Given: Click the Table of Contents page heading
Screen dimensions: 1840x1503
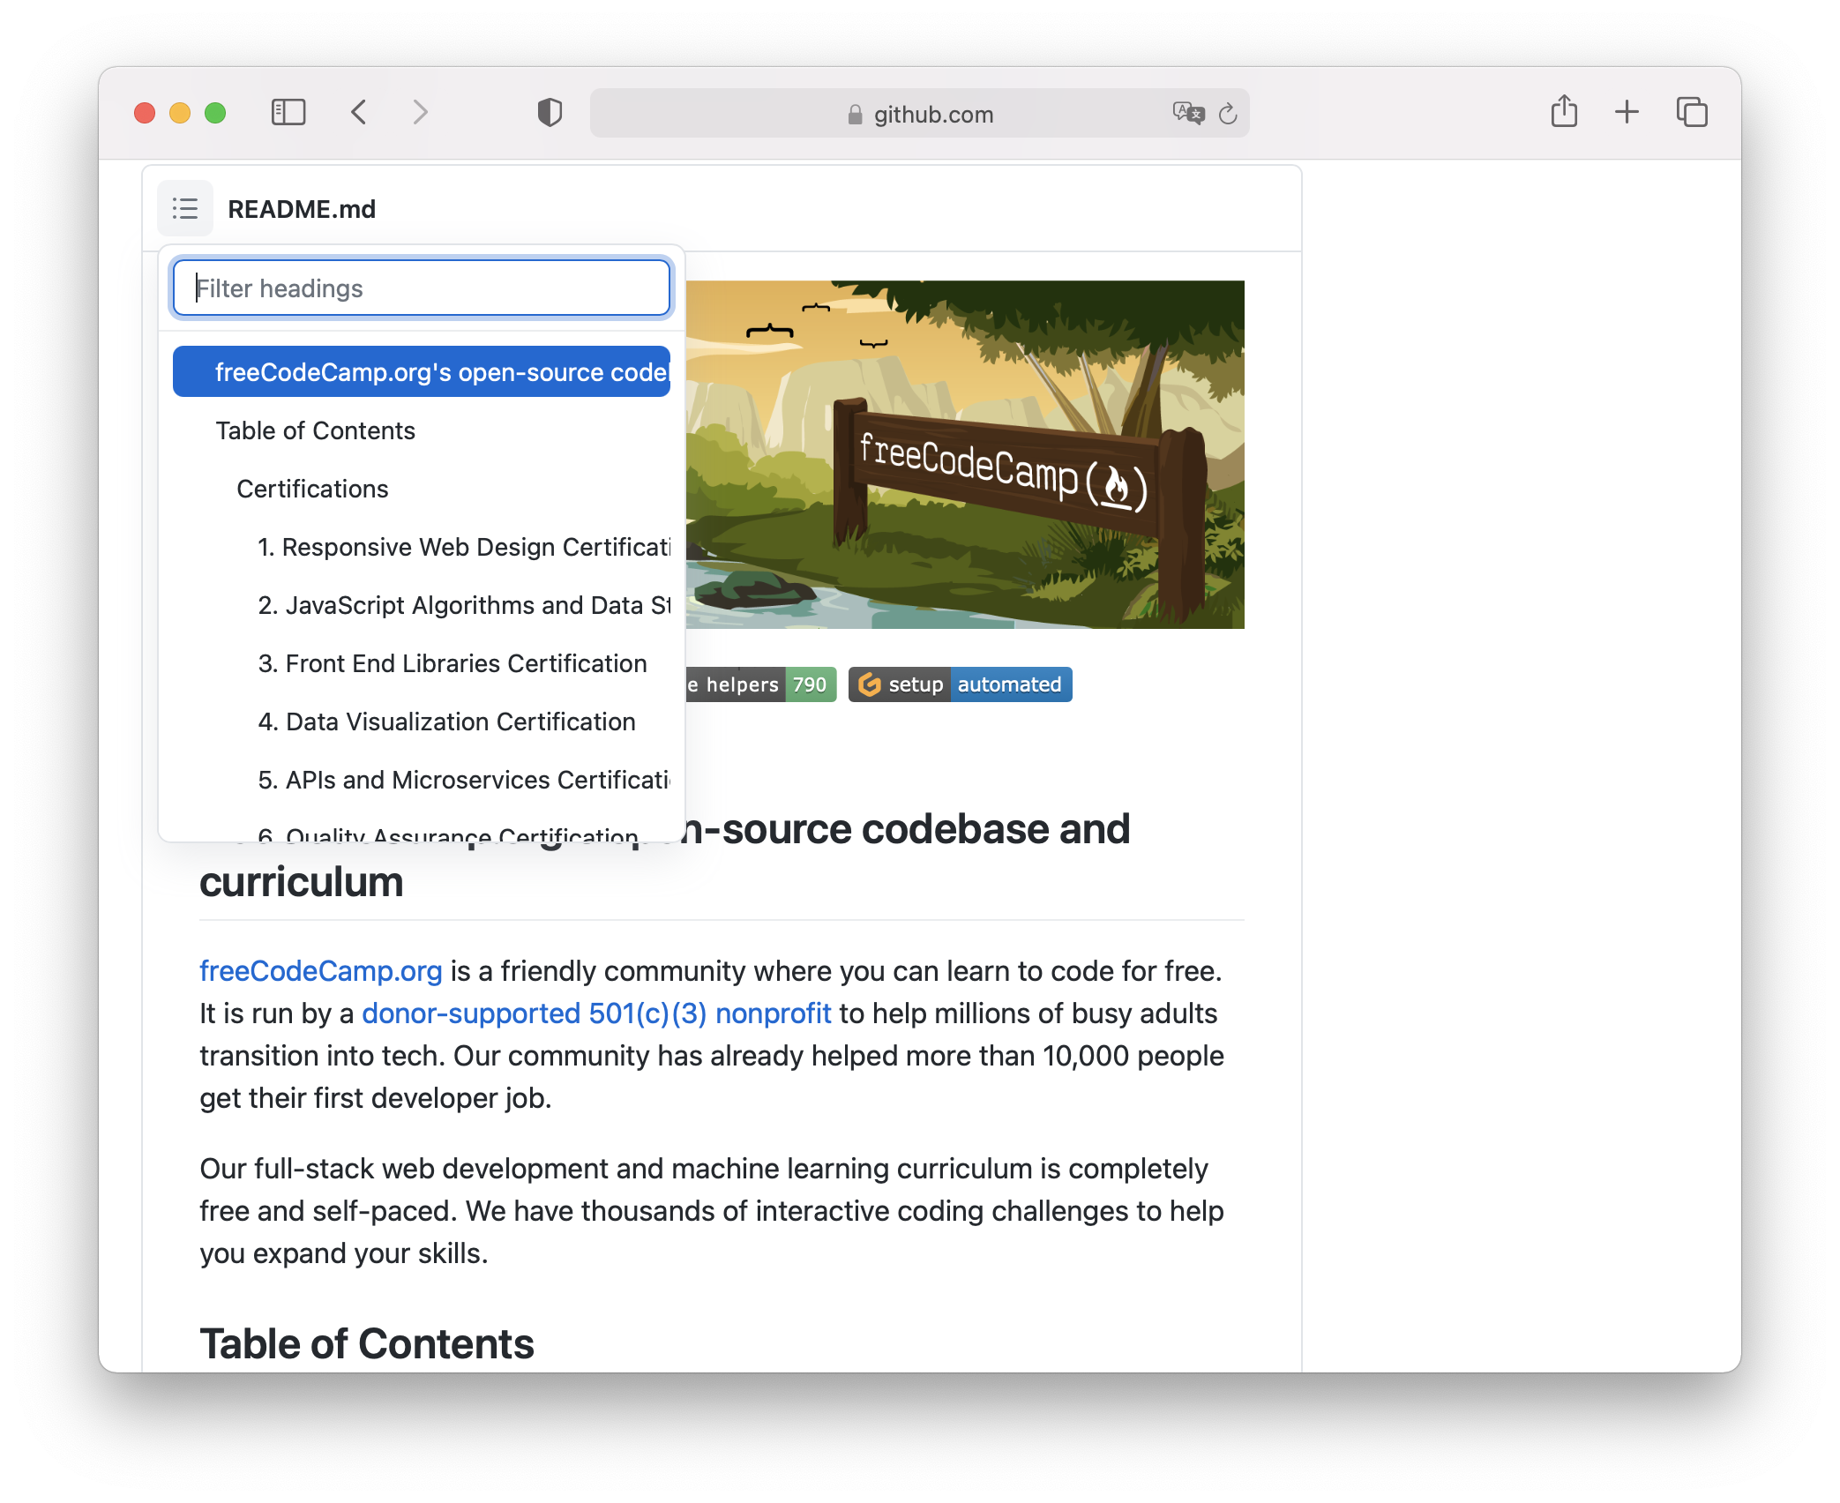Looking at the screenshot, I should 367,1343.
